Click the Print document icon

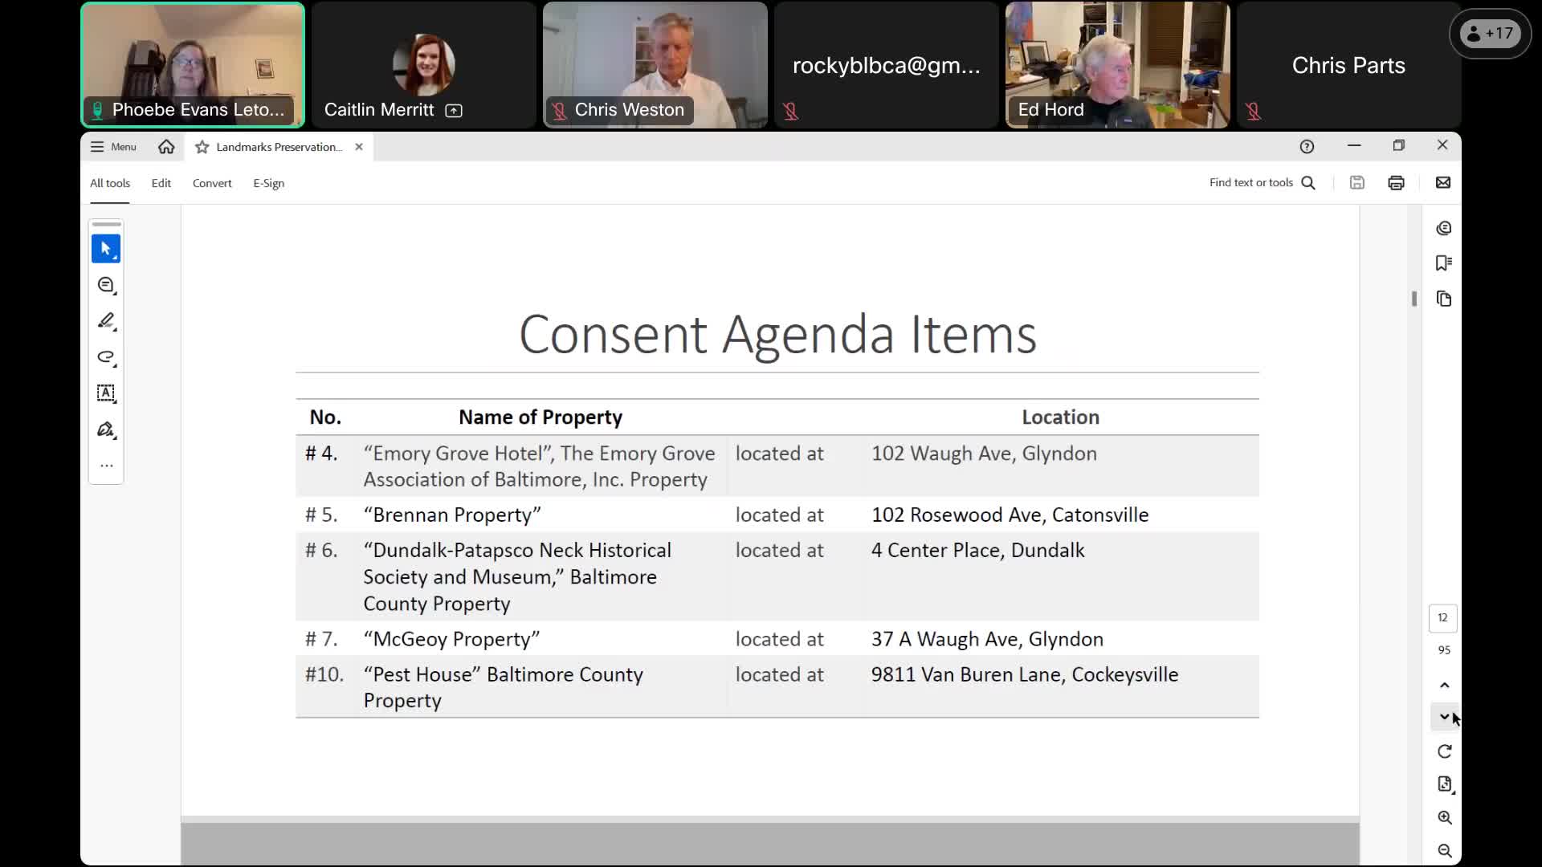coord(1396,182)
